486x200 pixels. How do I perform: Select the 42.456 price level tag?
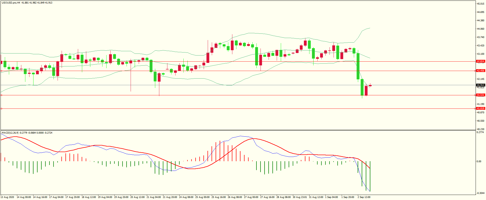tap(480, 71)
